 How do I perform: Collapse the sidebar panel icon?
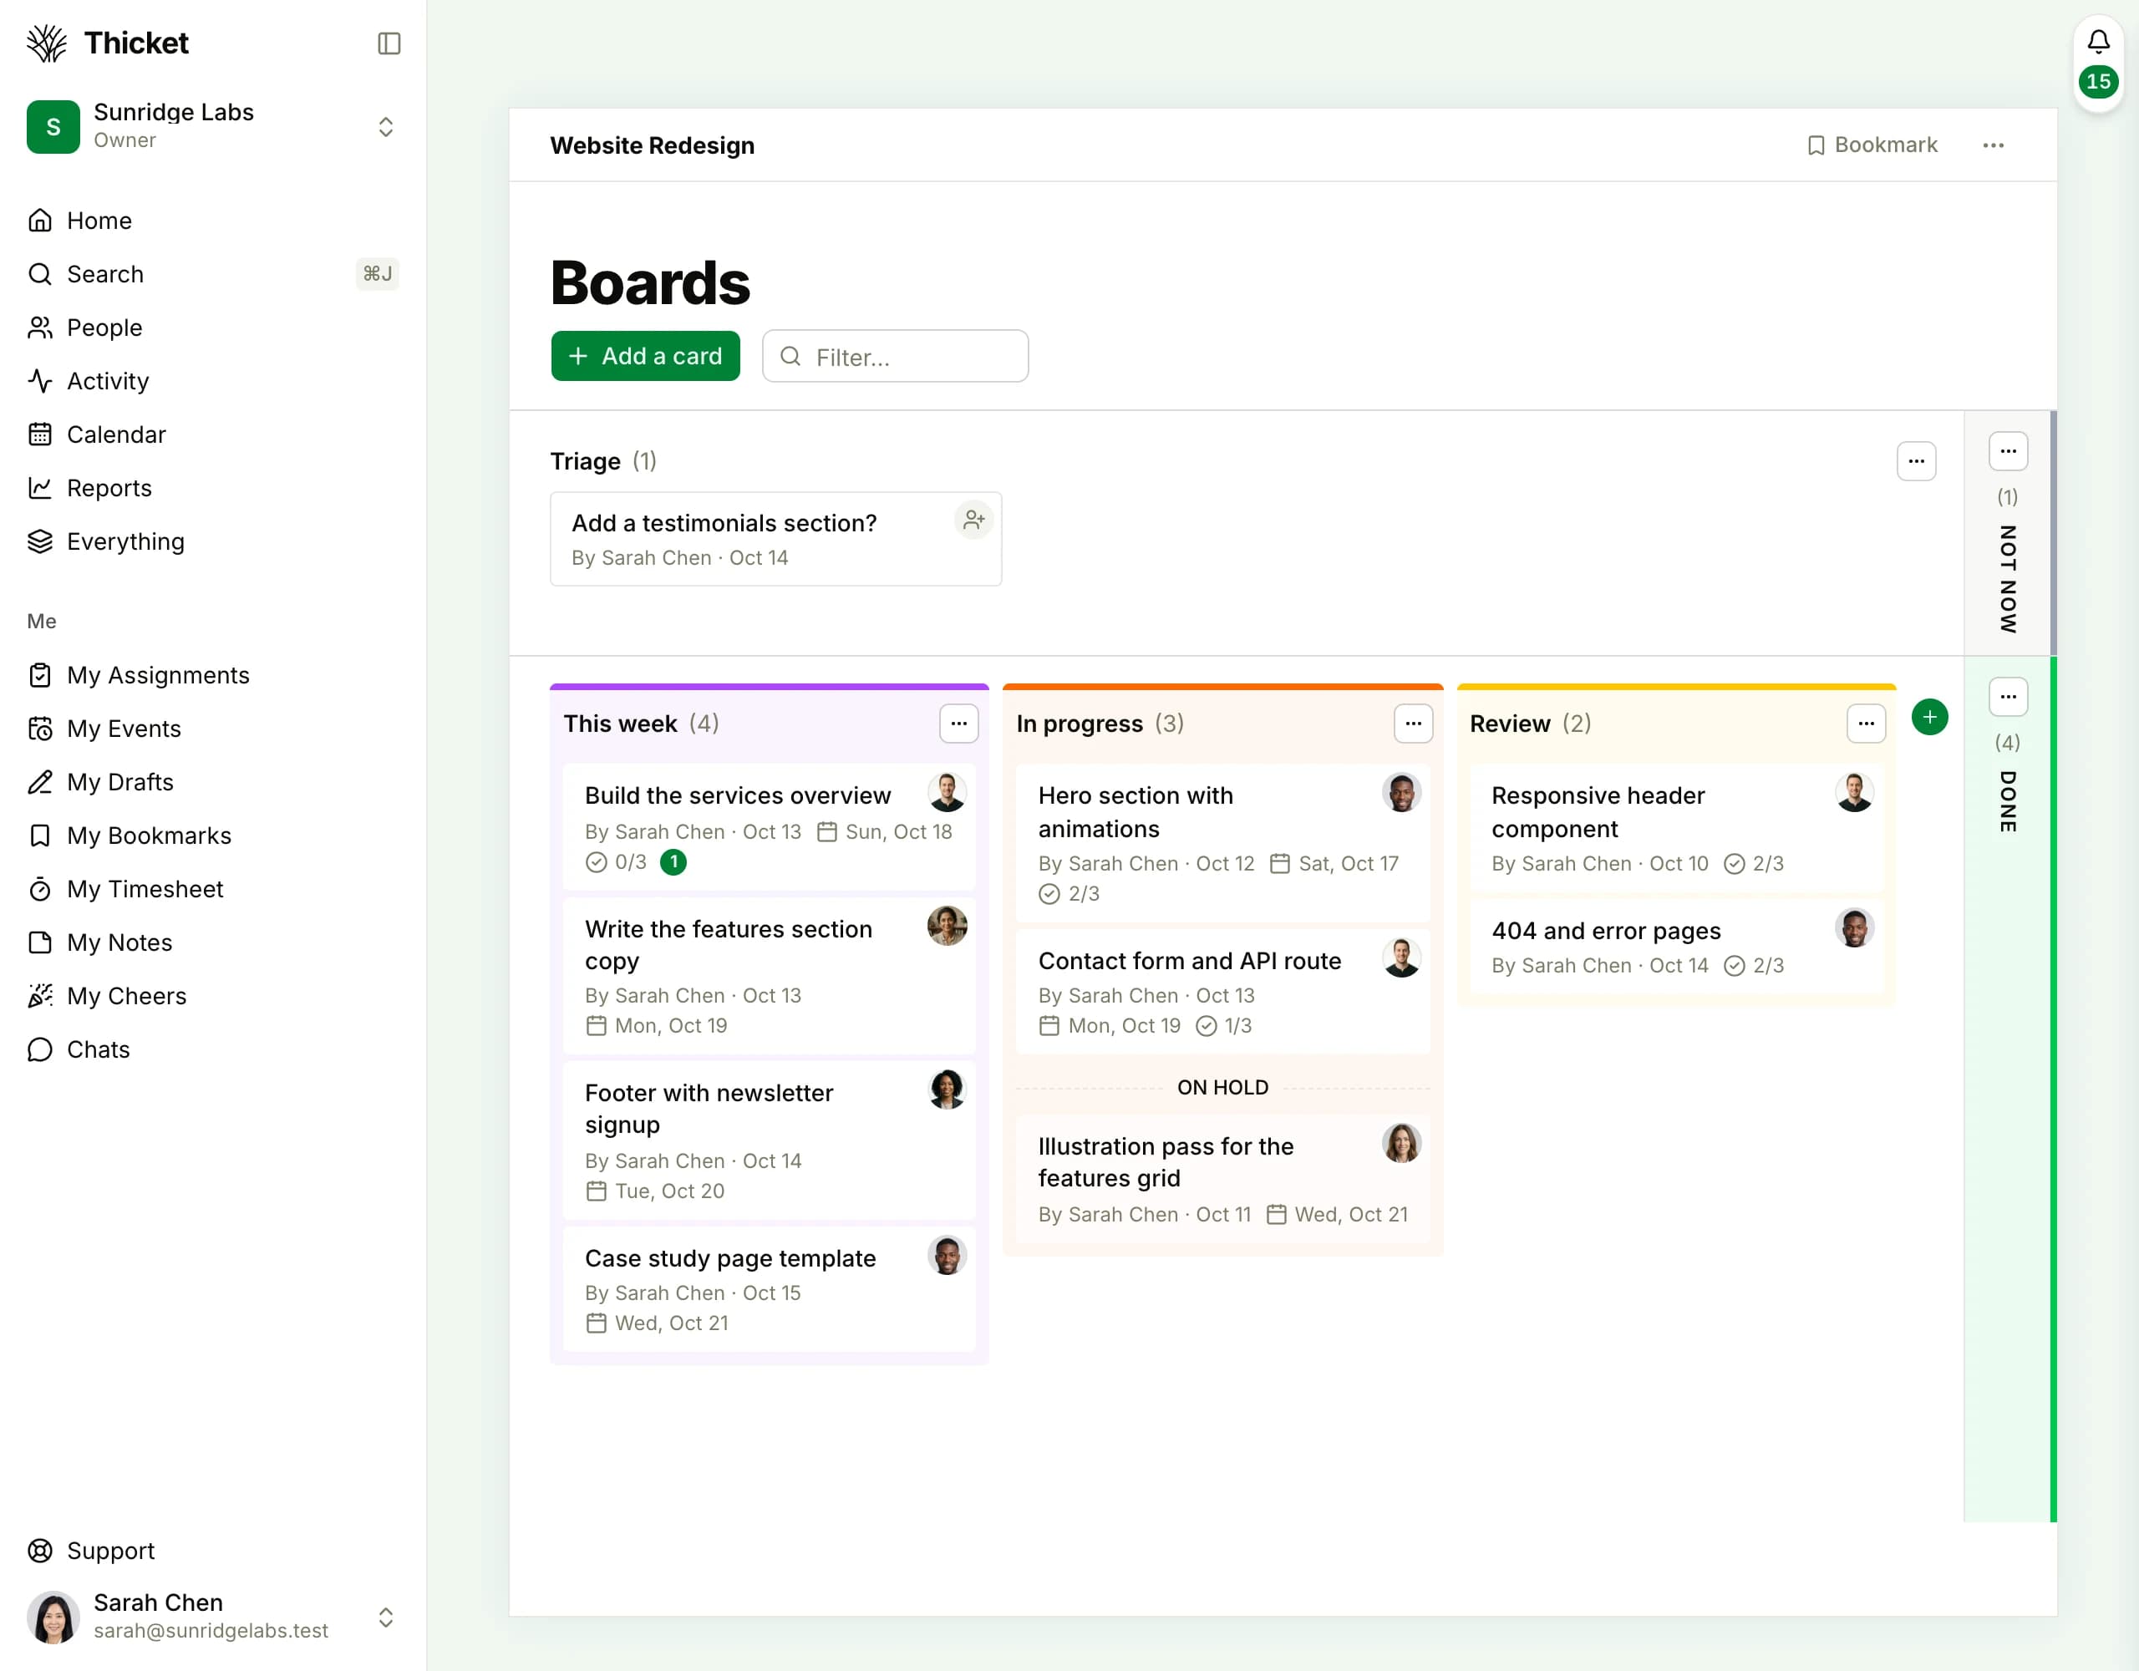389,43
